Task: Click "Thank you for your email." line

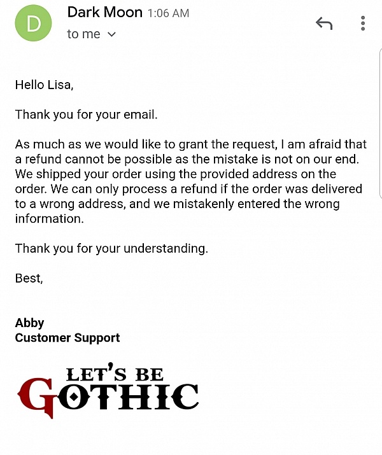Action: click(x=86, y=115)
